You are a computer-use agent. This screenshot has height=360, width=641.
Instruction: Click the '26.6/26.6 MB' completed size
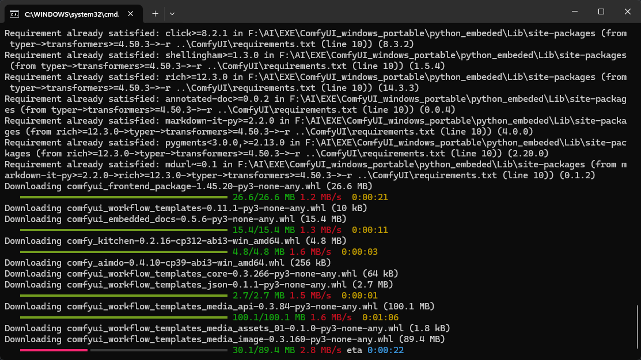pyautogui.click(x=264, y=197)
